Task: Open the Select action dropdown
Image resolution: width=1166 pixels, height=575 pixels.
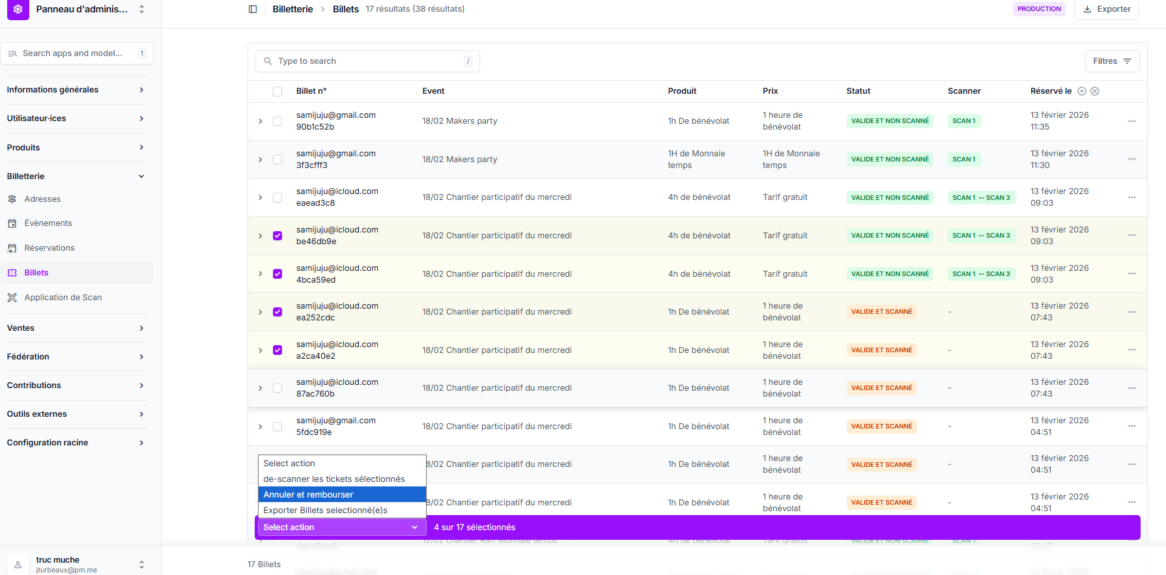Action: pos(340,527)
